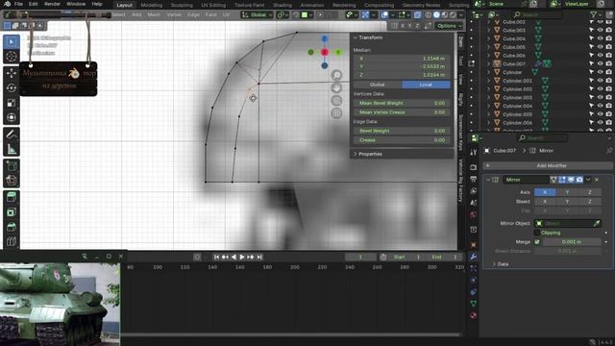615x346 pixels.
Task: Hide Cube.003 in viewport using eye icon
Action: click(600, 30)
